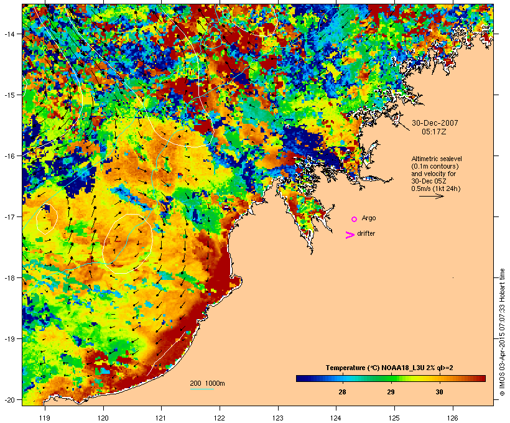This screenshot has width=510, height=423.
Task: Click the '200 1000m' depth label
Action: pyautogui.click(x=207, y=383)
